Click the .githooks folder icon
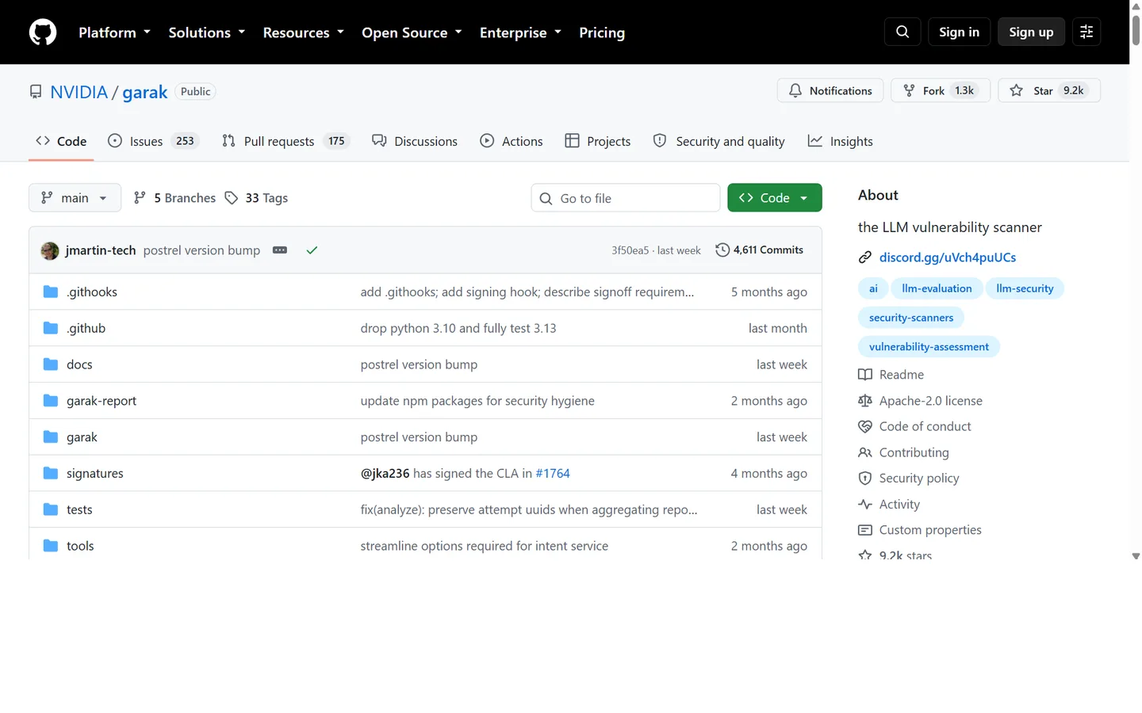 (51, 292)
